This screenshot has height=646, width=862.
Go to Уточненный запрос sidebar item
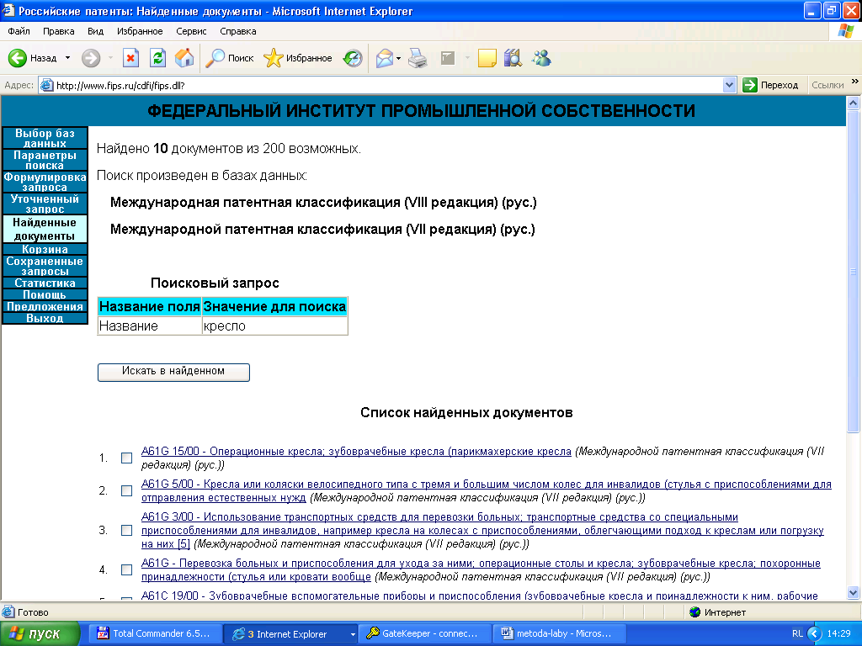[45, 204]
